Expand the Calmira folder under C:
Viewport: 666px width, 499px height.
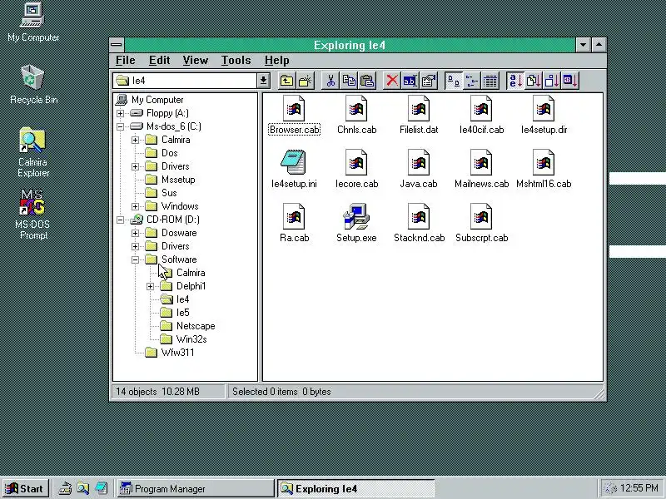click(135, 140)
